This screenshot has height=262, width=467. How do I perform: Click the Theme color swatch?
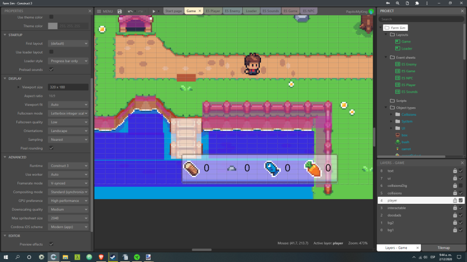pyautogui.click(x=53, y=26)
